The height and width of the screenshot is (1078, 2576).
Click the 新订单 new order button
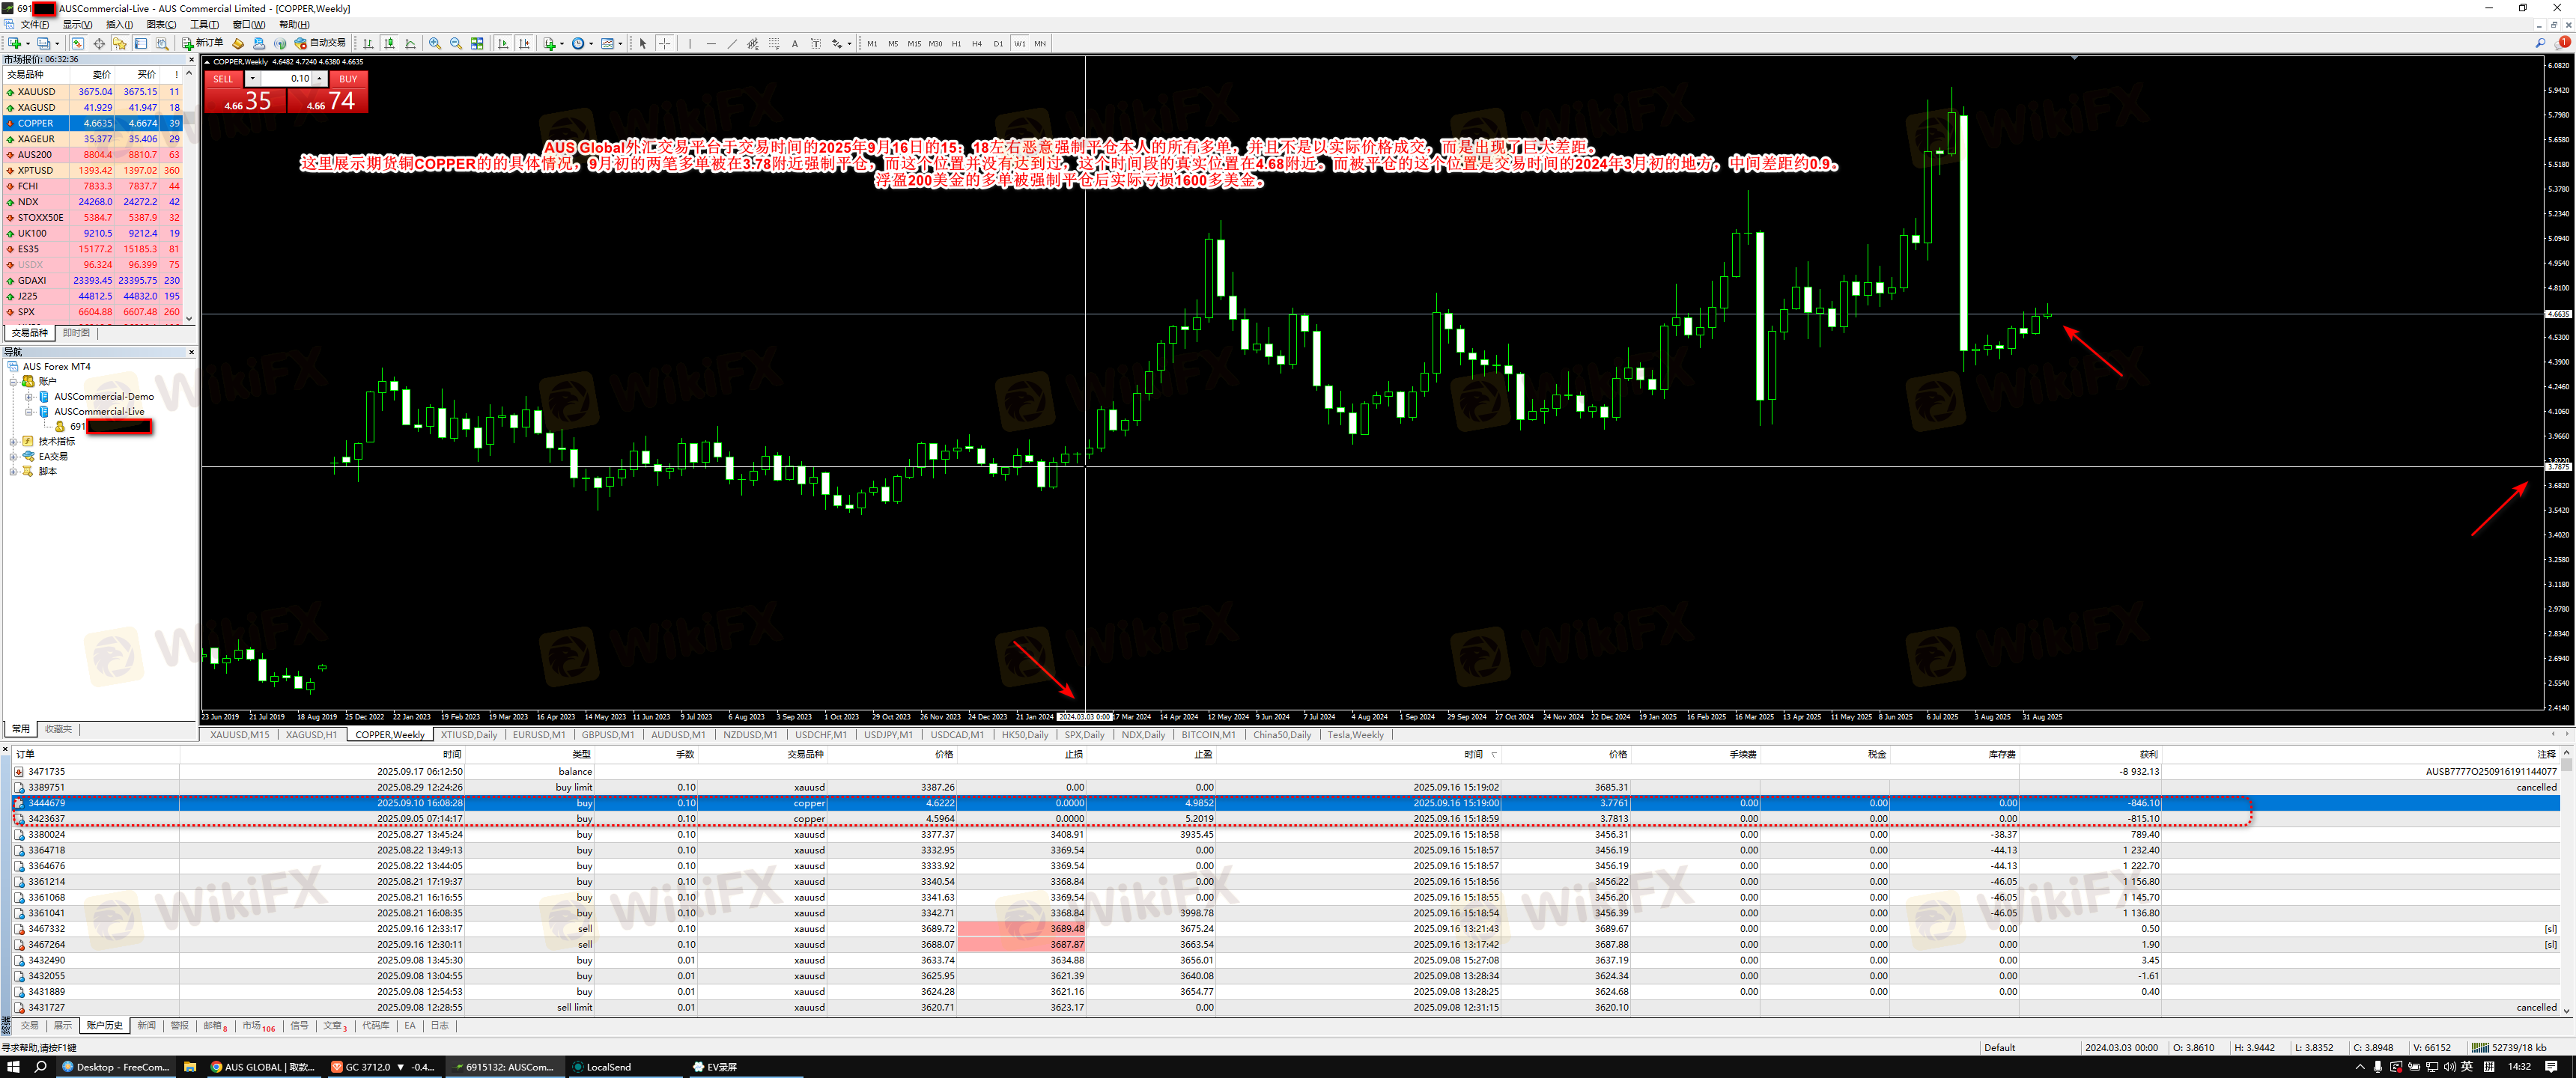pos(203,43)
